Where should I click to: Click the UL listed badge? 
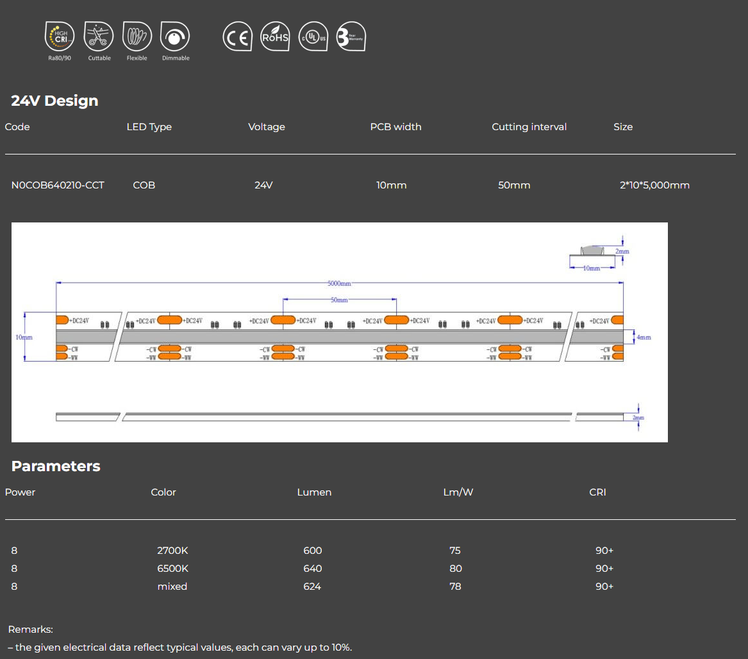pos(313,37)
